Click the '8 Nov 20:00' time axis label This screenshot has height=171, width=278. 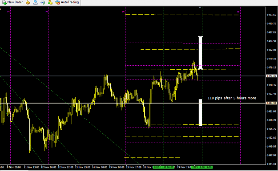pyautogui.click(x=14, y=167)
